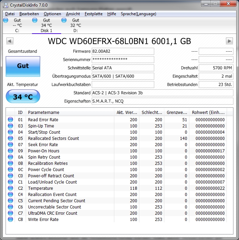Click the CrystalDiskInfo title bar app icon

(x=6, y=5)
